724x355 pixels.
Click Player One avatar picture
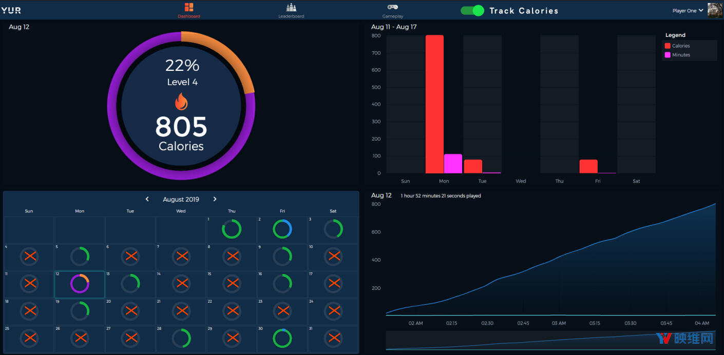[715, 10]
